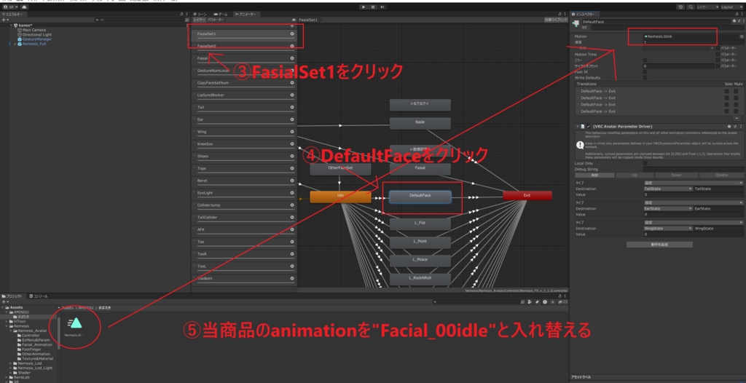Switch to the Scene tab

[x=200, y=15]
